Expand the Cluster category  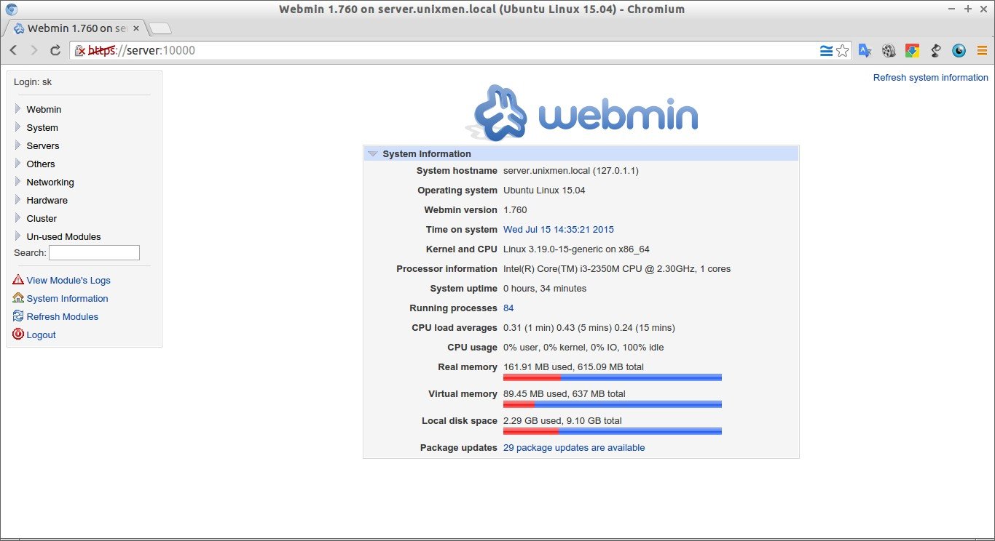(18, 218)
